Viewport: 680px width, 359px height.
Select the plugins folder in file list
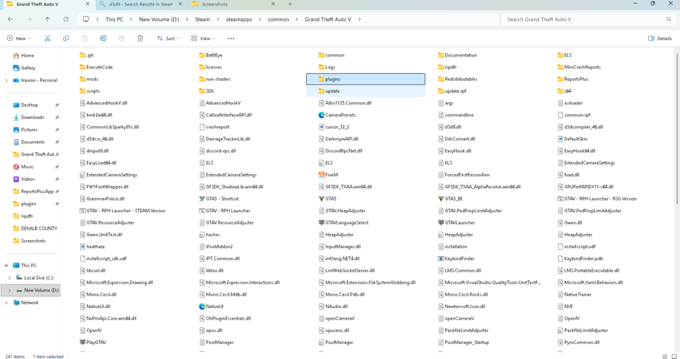tap(366, 79)
